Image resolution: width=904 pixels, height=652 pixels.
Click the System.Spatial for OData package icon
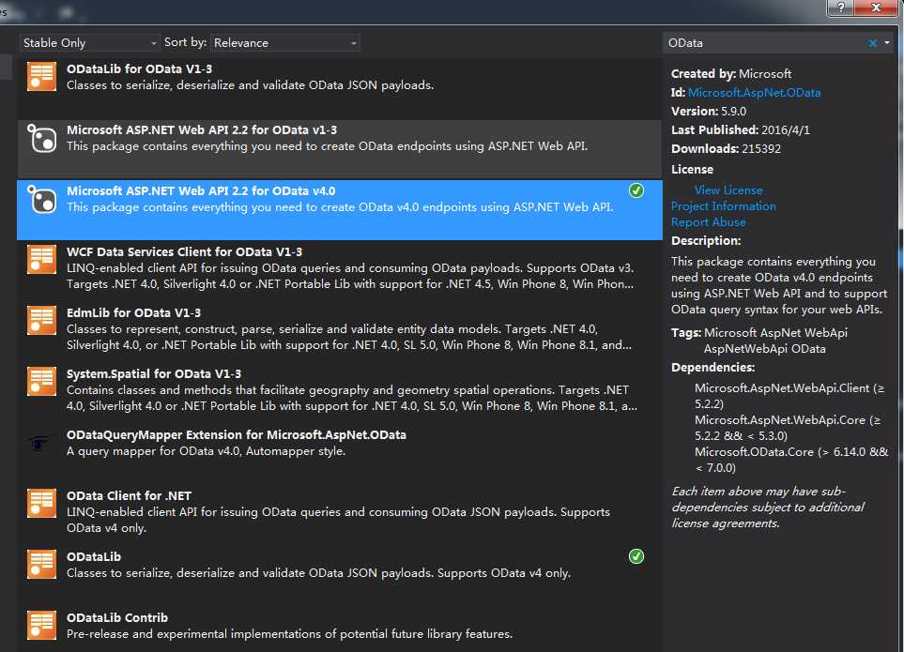pos(41,382)
